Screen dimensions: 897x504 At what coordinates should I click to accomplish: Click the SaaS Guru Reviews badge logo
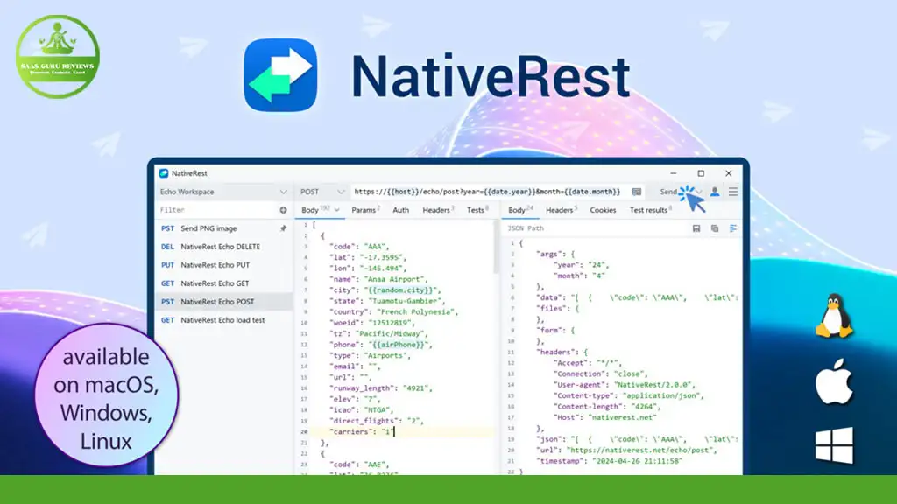(x=58, y=57)
